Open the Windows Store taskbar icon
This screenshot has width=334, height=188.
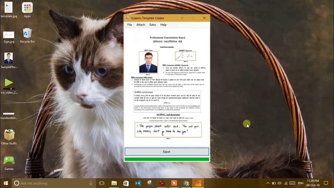126,183
